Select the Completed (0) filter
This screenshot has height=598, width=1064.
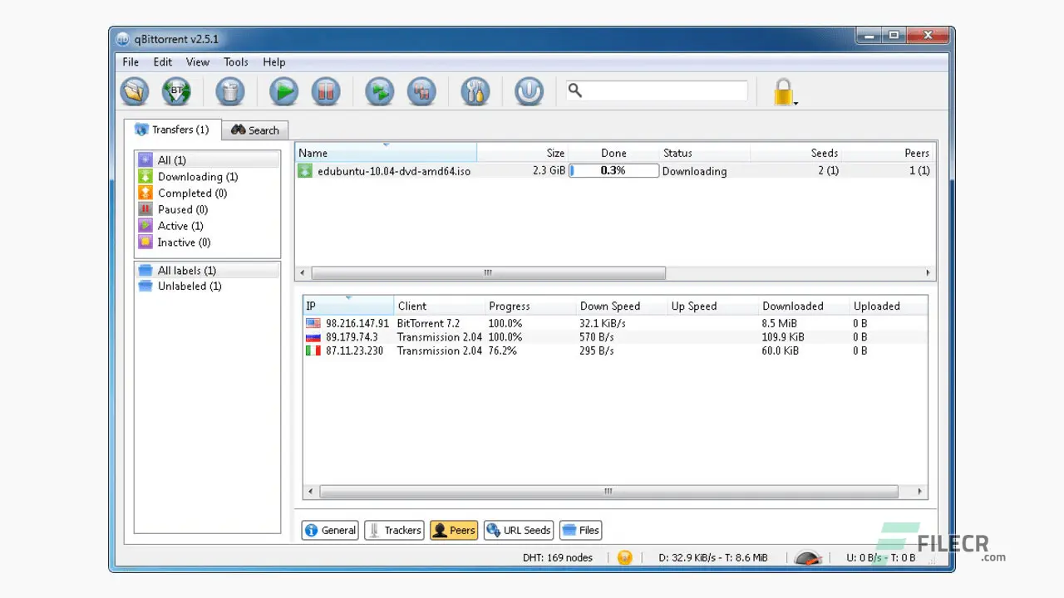(207, 193)
